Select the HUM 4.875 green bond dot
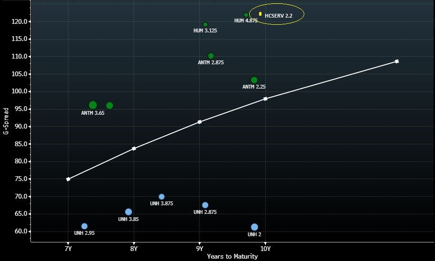 point(246,15)
